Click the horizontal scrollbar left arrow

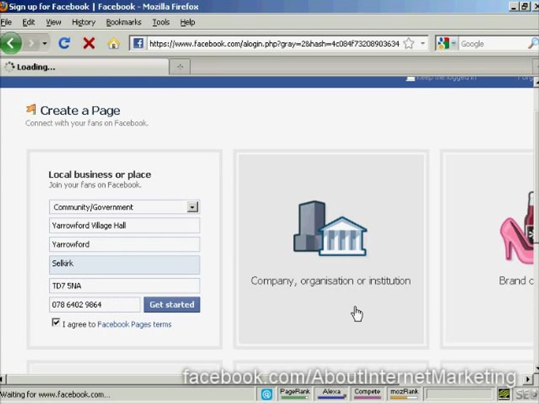2,379
